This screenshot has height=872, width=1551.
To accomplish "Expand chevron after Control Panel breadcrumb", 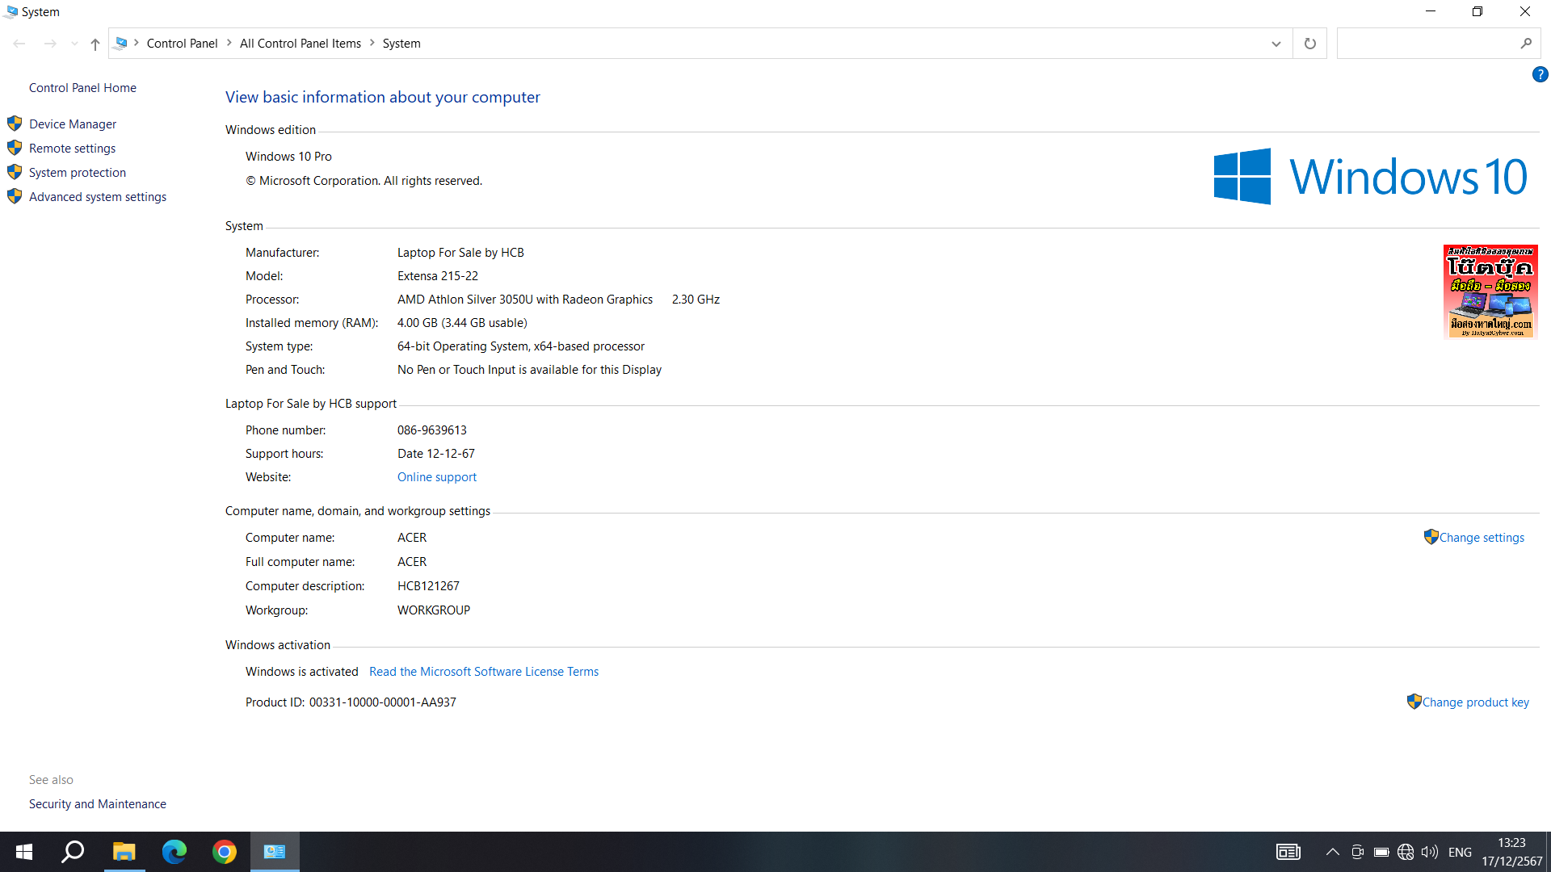I will tap(229, 43).
